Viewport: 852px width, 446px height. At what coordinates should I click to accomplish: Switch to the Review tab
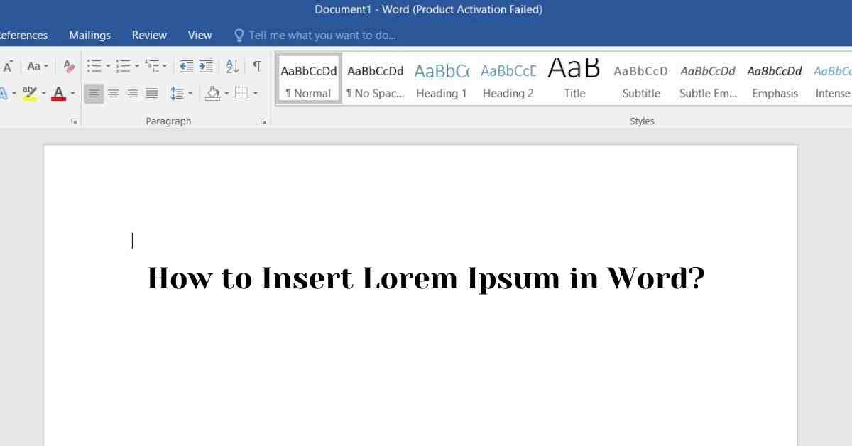(149, 35)
